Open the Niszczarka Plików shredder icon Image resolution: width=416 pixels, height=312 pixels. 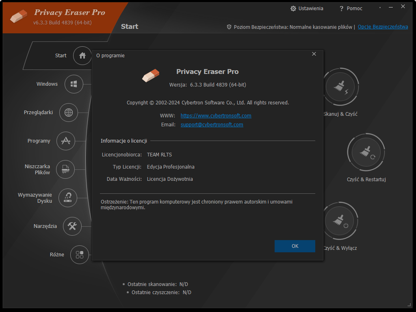(65, 169)
